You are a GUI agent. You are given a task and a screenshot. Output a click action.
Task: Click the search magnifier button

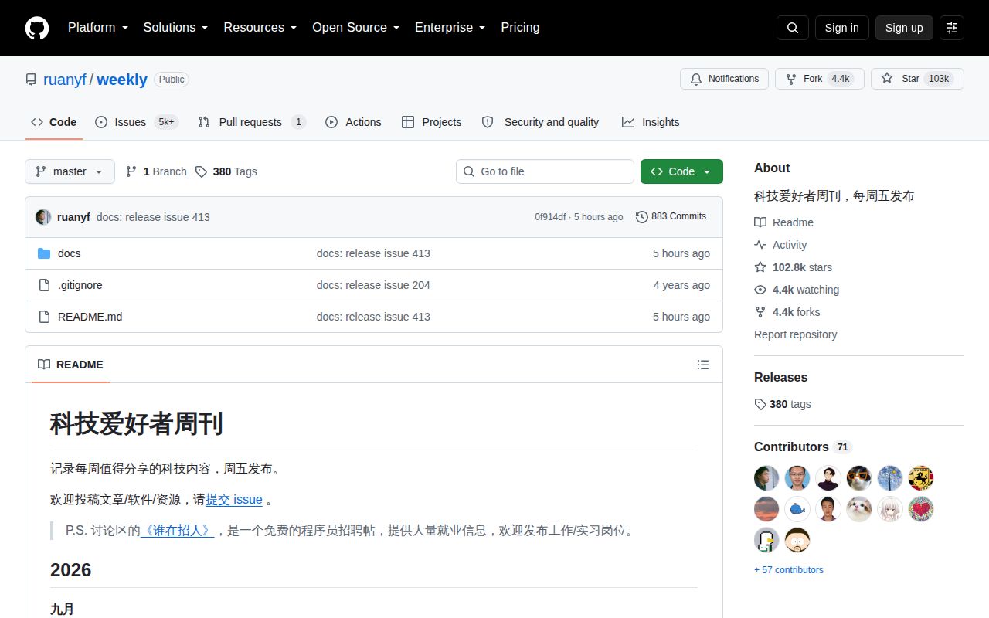(793, 28)
